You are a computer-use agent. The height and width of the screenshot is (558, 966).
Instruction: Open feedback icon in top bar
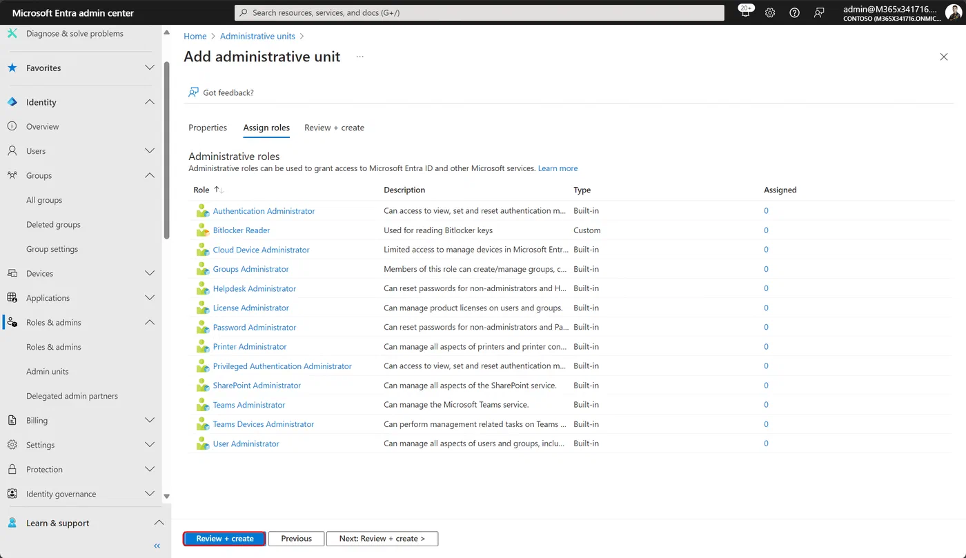coord(819,12)
